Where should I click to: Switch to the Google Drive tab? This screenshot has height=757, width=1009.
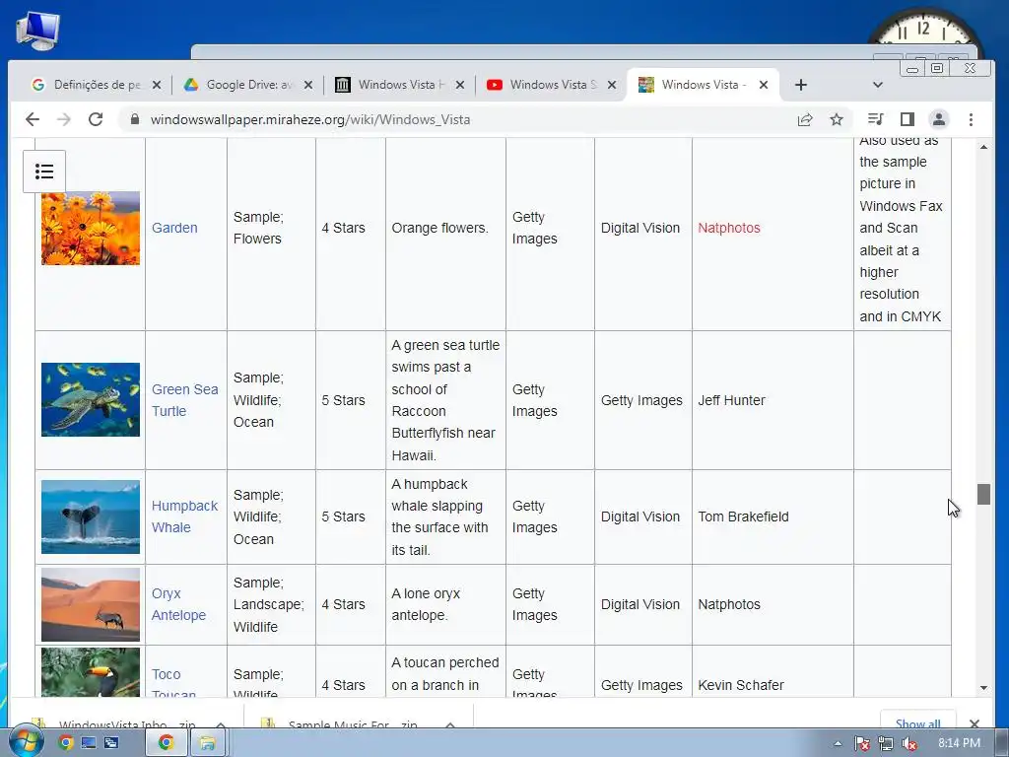coord(247,85)
